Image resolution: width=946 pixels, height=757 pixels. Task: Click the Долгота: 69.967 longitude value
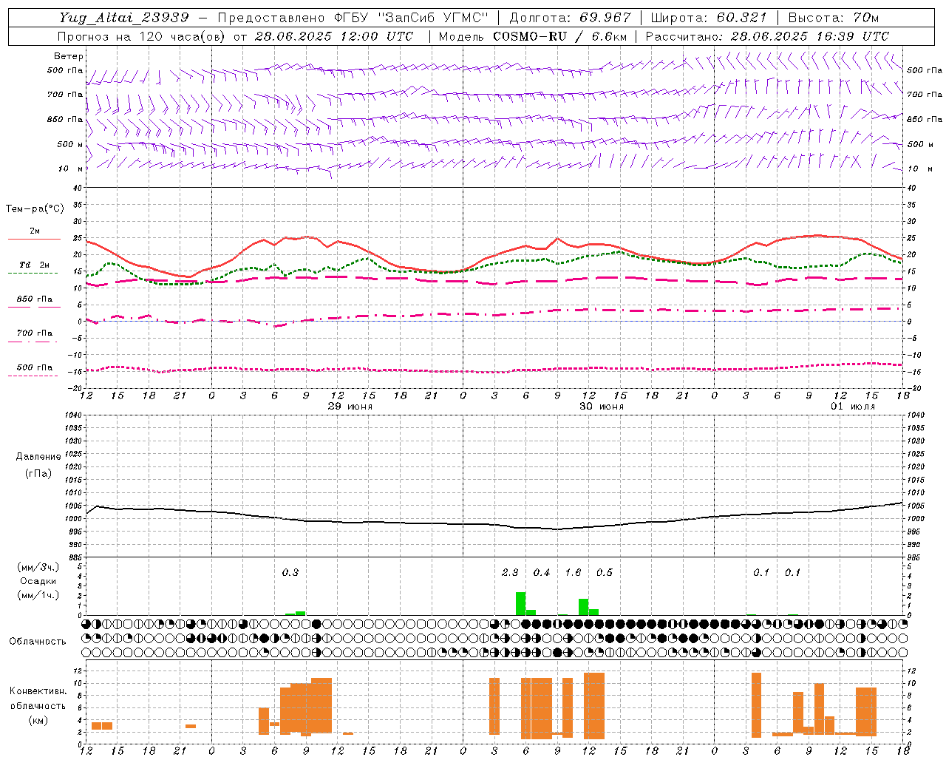(570, 18)
